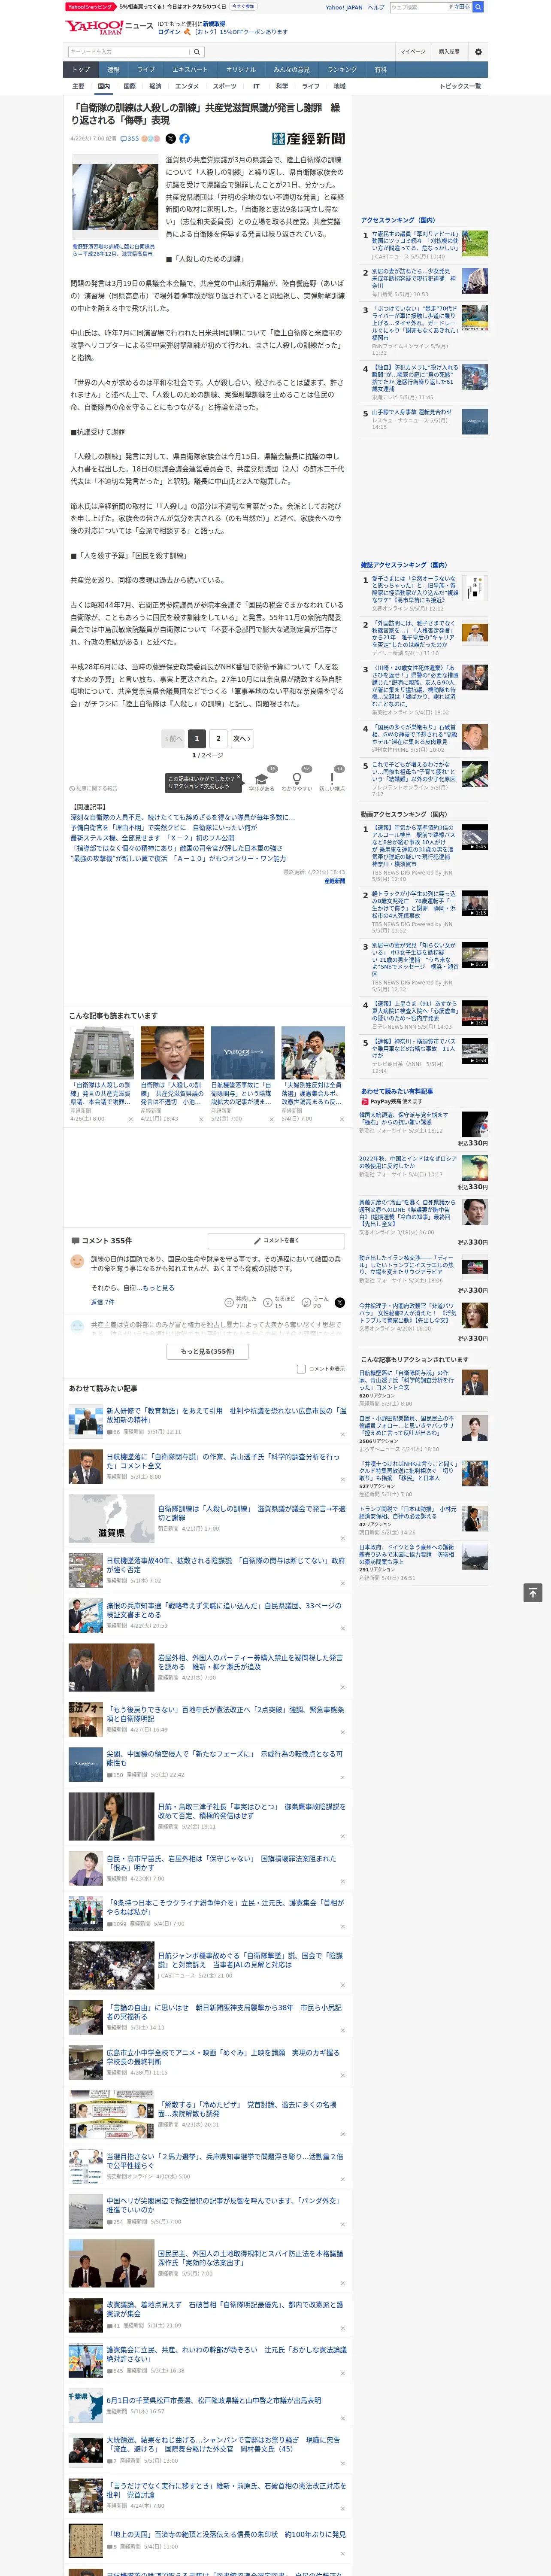React with the わかりやすい lightbulb icon
The height and width of the screenshot is (2576, 551).
[297, 778]
